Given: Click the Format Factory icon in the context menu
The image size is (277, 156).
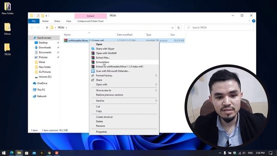Looking at the screenshot, I should click(93, 75).
